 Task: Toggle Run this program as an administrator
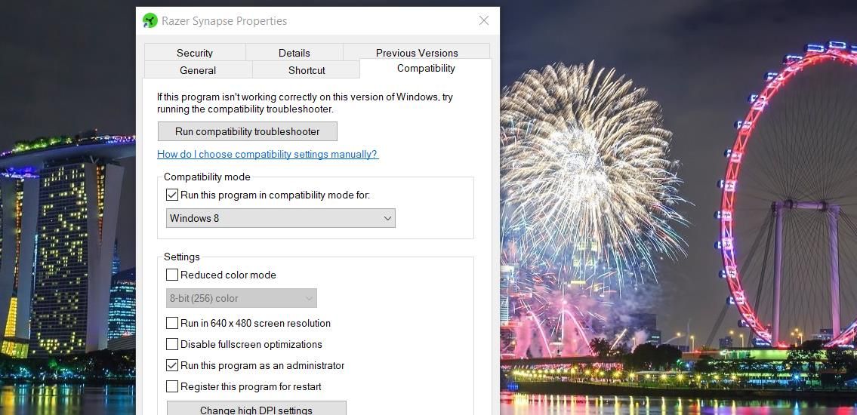tap(172, 365)
